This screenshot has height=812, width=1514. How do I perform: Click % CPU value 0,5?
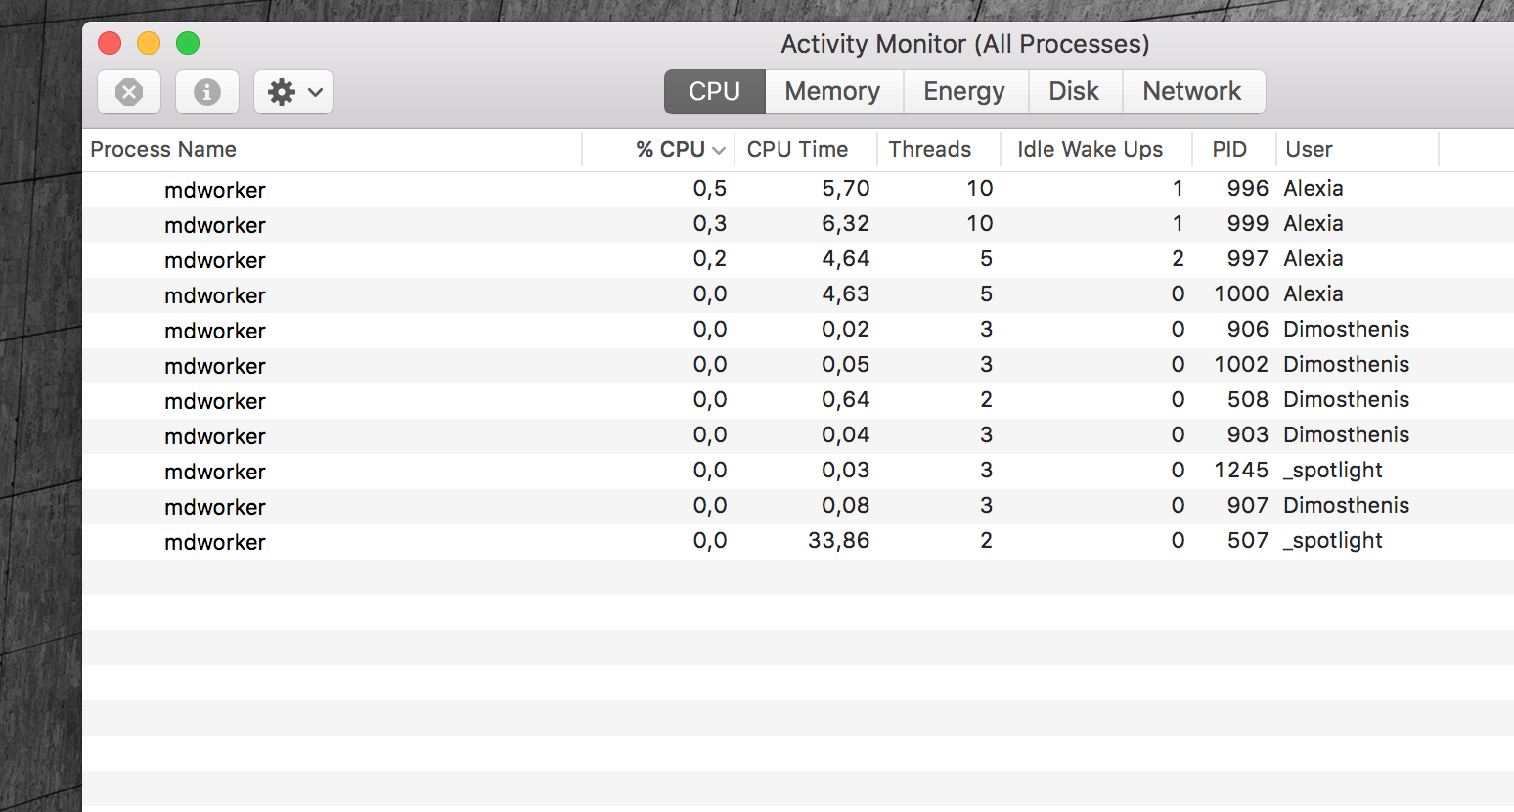[710, 189]
